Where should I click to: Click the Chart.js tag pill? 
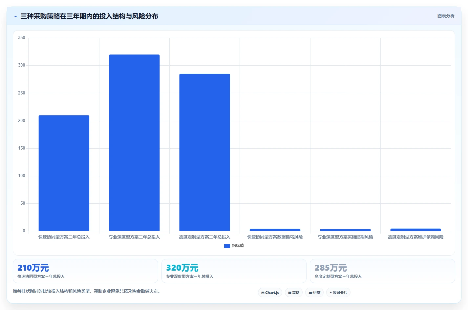coord(270,293)
